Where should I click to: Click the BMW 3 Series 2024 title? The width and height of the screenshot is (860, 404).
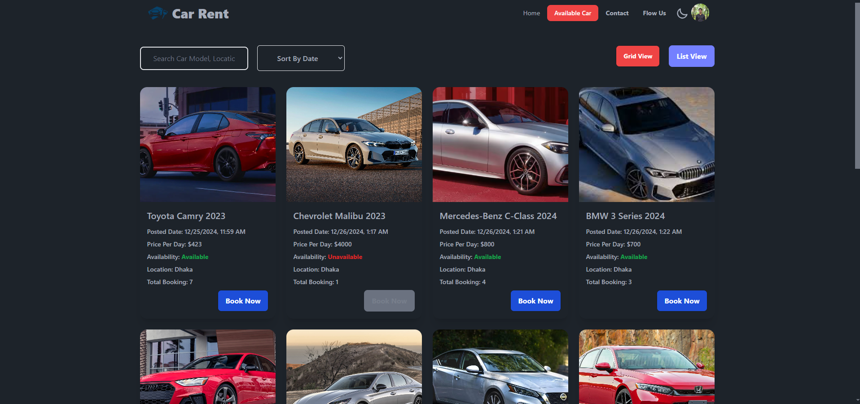pos(625,216)
